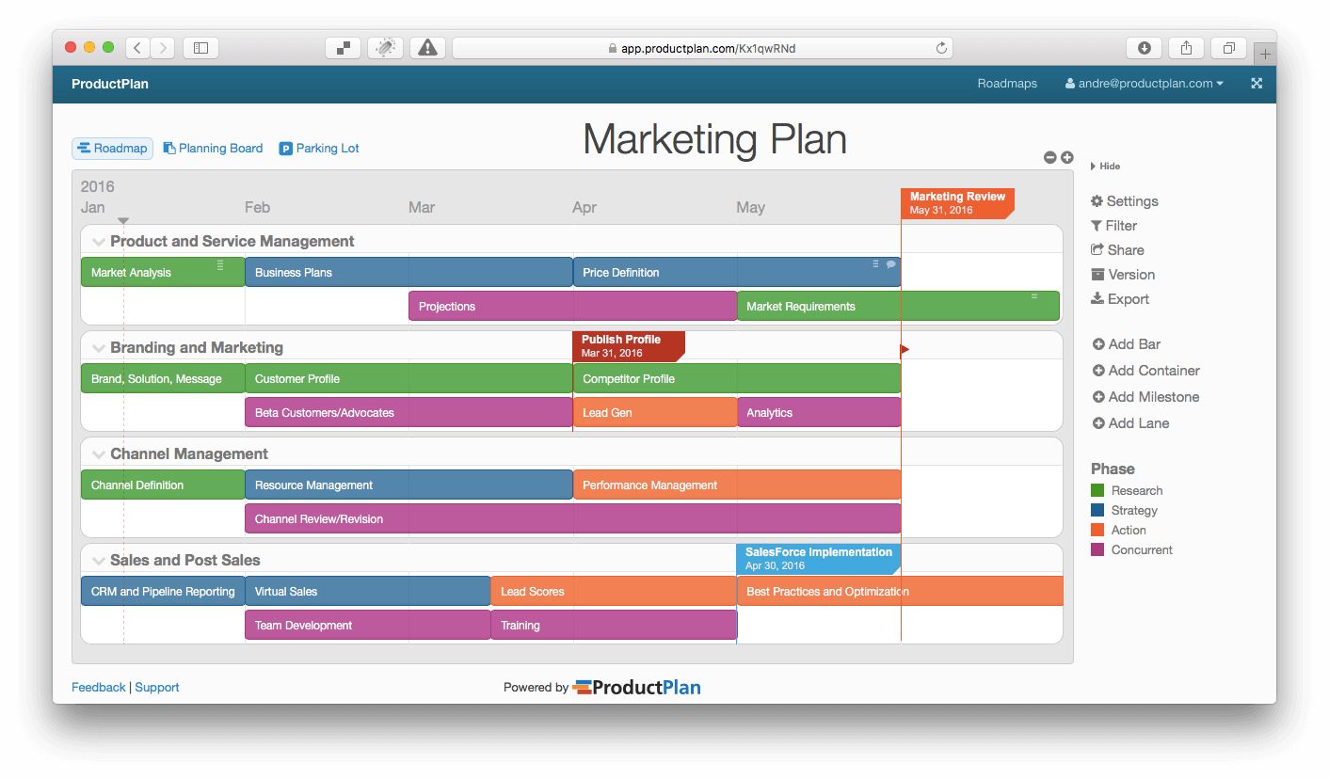Switch to the Parking Lot tab
1329x779 pixels.
point(319,148)
